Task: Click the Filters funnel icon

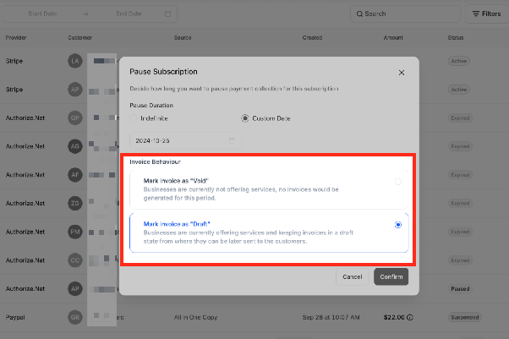Action: click(476, 14)
